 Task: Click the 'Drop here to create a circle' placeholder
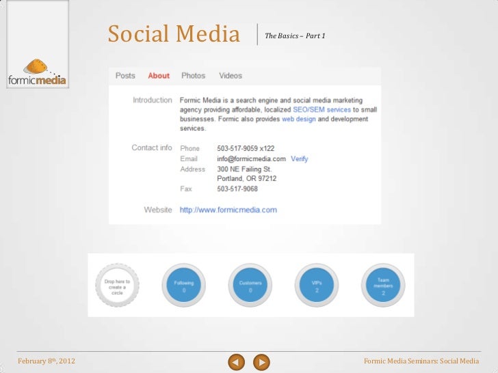click(117, 285)
